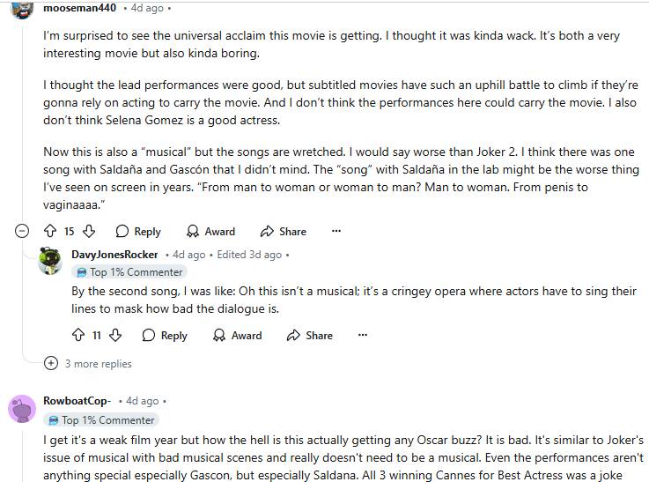This screenshot has width=649, height=482.
Task: Click DavyJonesRocker's avatar image
Action: 50,261
